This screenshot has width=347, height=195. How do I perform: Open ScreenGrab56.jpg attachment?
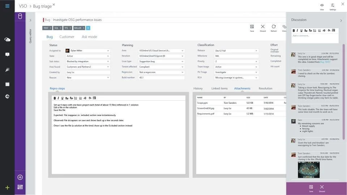206,108
